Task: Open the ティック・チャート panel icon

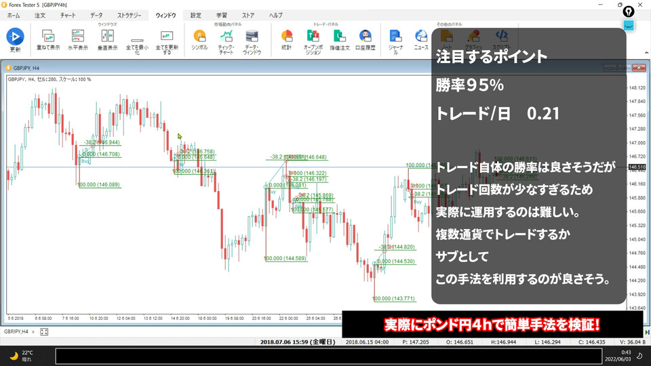Action: coord(226,36)
